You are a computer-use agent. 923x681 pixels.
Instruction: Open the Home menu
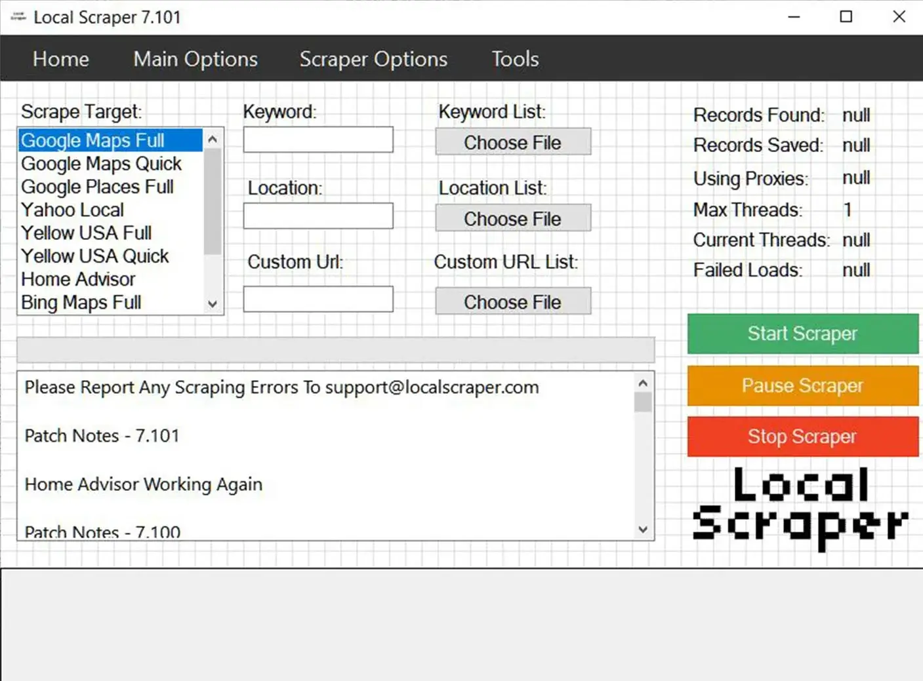61,59
